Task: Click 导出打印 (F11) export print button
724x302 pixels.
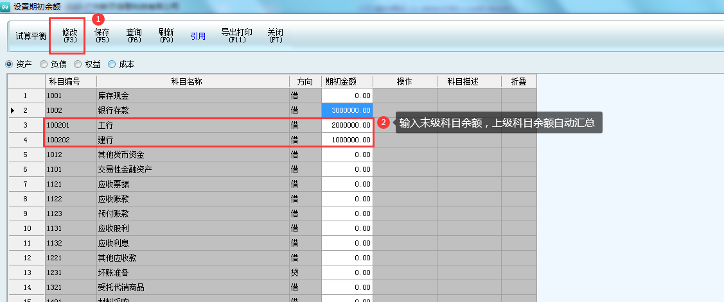Action: [236, 35]
